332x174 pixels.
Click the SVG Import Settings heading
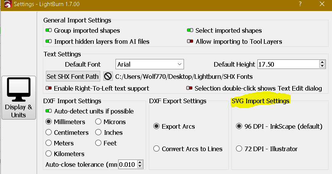point(260,101)
